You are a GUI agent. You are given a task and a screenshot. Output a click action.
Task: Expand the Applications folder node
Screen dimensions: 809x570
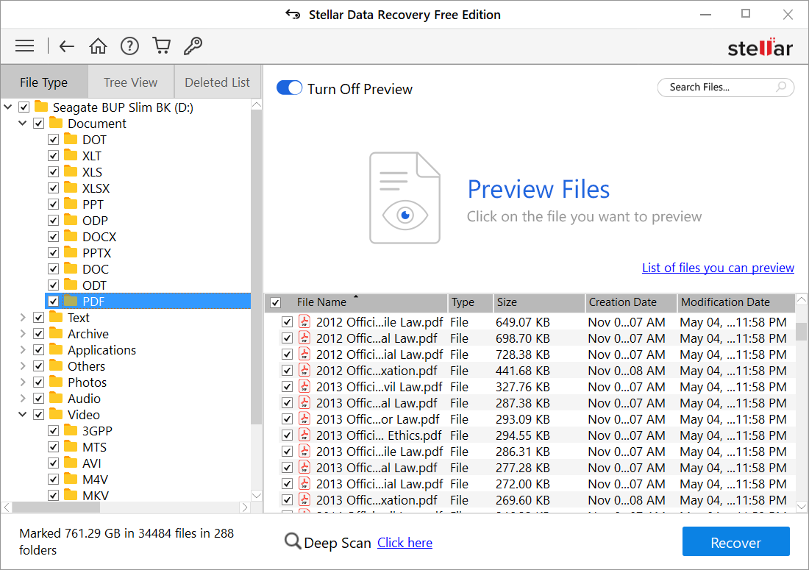[23, 350]
